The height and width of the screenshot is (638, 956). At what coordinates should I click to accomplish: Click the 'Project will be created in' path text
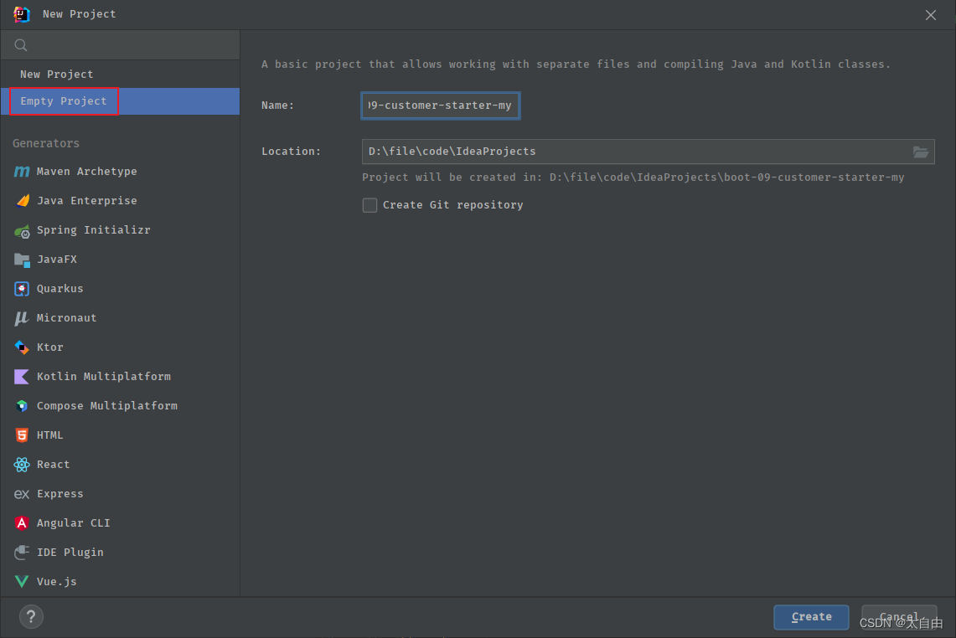(x=633, y=178)
